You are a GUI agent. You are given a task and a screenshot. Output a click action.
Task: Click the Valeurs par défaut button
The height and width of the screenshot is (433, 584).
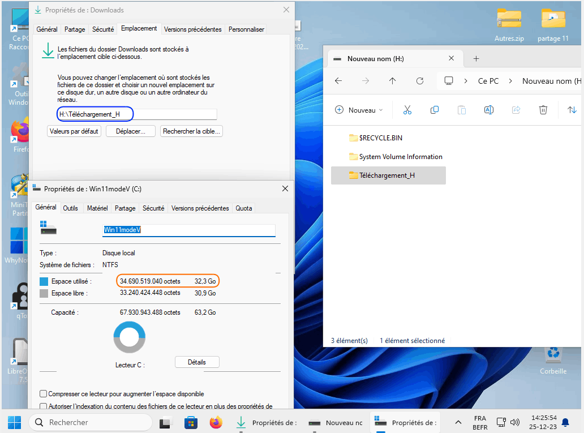74,131
